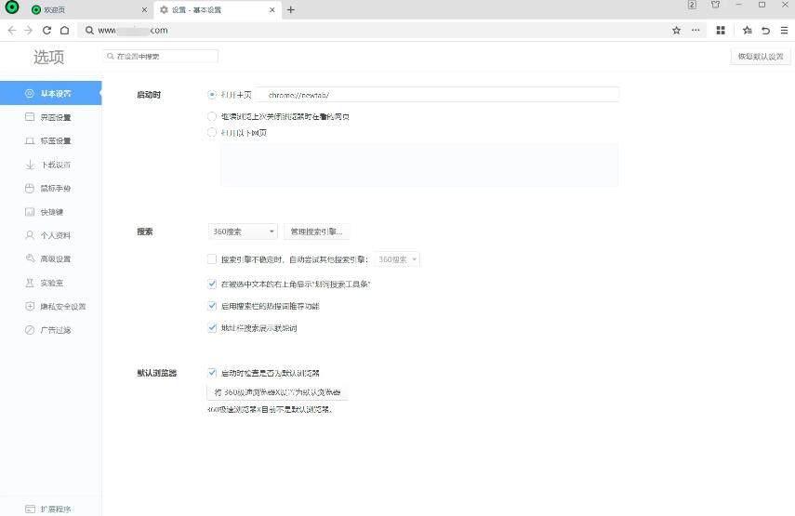This screenshot has height=516, width=795.
Task: Restore recently closed tab with undo icon
Action: [x=765, y=31]
